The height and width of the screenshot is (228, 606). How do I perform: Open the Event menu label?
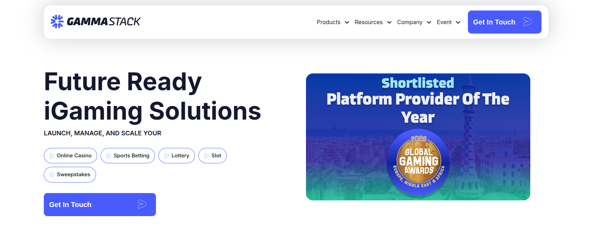[x=444, y=22]
